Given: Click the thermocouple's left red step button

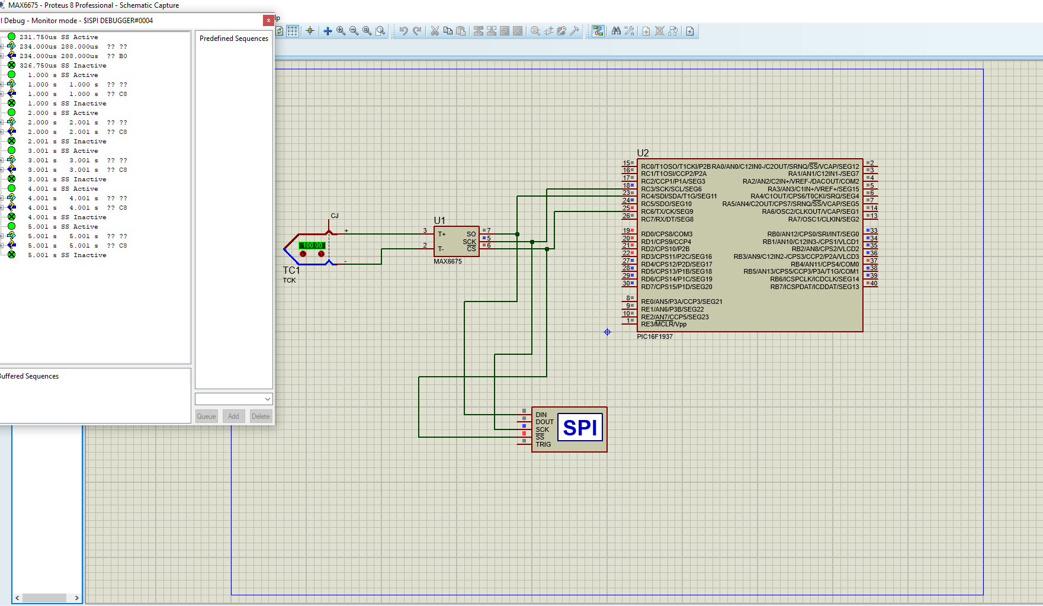Looking at the screenshot, I should [303, 254].
